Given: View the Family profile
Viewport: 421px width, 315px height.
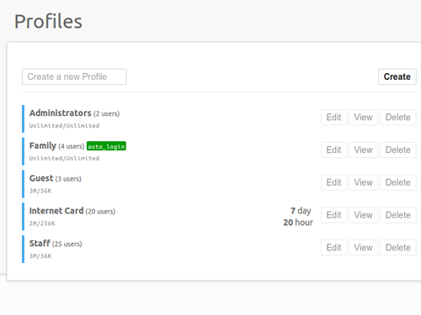Looking at the screenshot, I should tap(363, 150).
